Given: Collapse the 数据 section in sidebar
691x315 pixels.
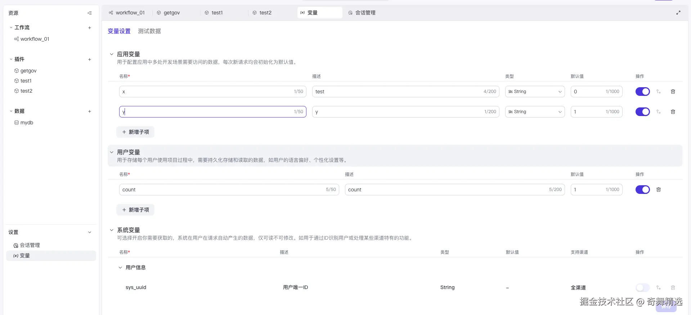Looking at the screenshot, I should tap(11, 111).
